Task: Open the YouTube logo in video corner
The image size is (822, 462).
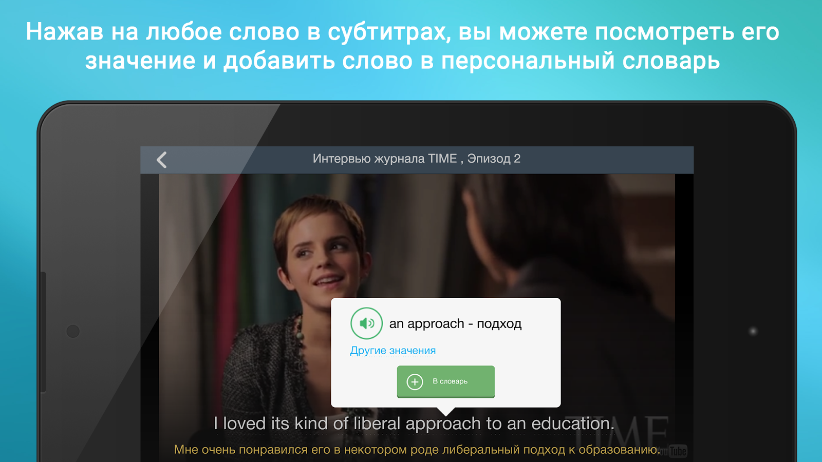Action: (674, 451)
